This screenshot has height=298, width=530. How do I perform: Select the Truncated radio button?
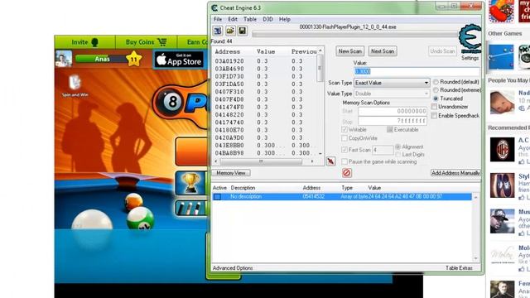click(x=436, y=99)
